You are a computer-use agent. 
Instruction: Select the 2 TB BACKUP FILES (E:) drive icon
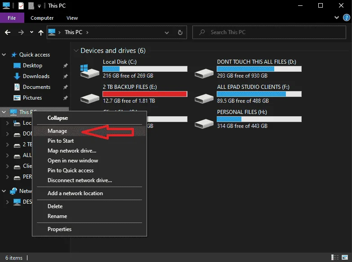(90, 98)
